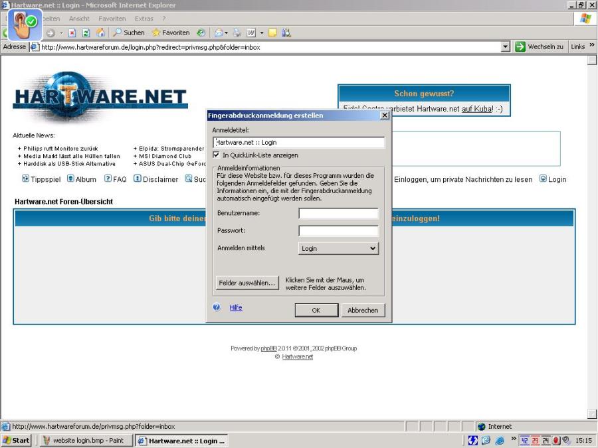Viewport: 598px width, 448px height.
Task: Open the Extras menu
Action: pyautogui.click(x=144, y=19)
